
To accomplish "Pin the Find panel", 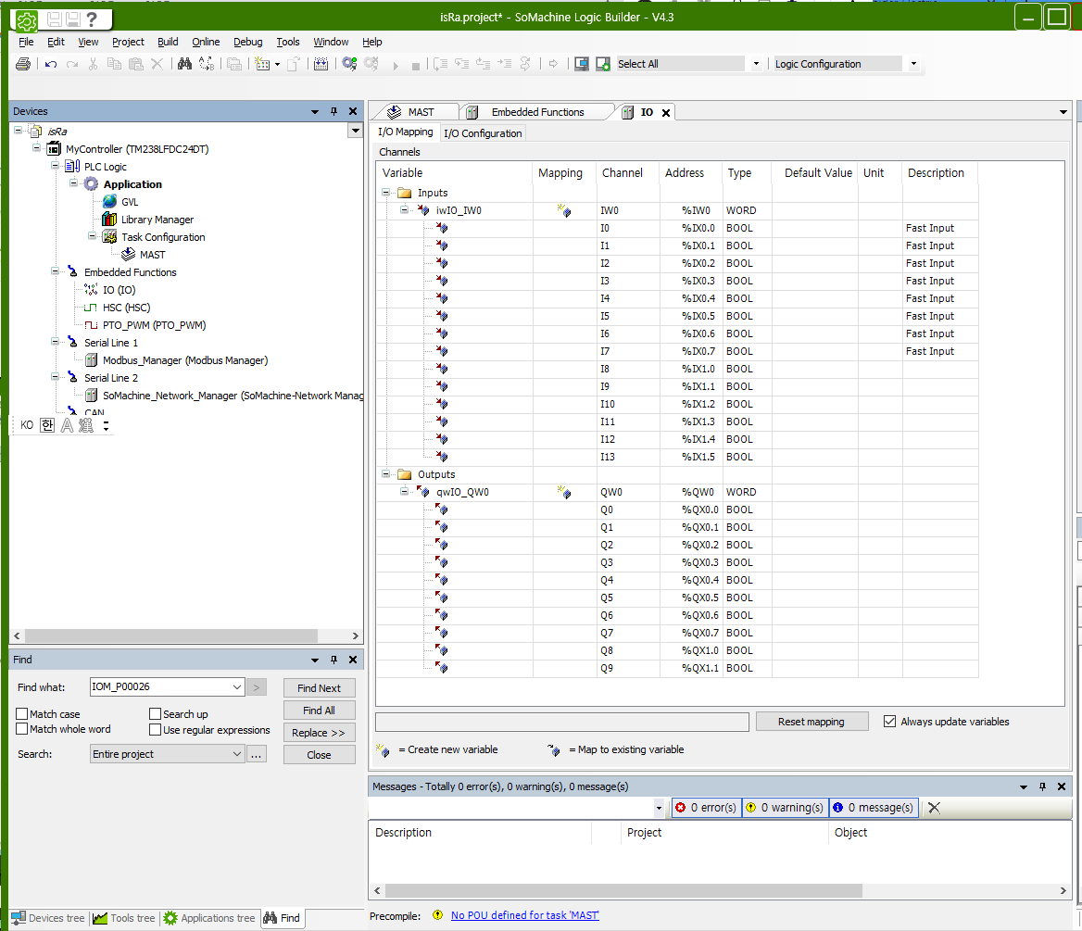I will (x=334, y=660).
